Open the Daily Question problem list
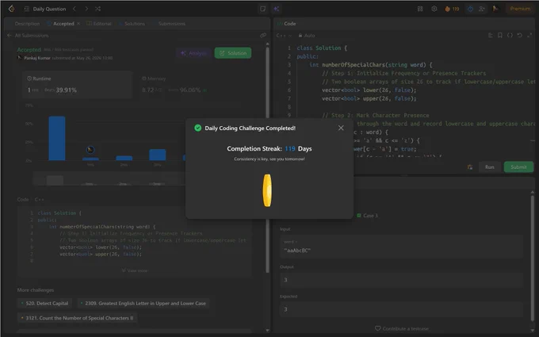Screen dimensions: 539x337 point(45,9)
